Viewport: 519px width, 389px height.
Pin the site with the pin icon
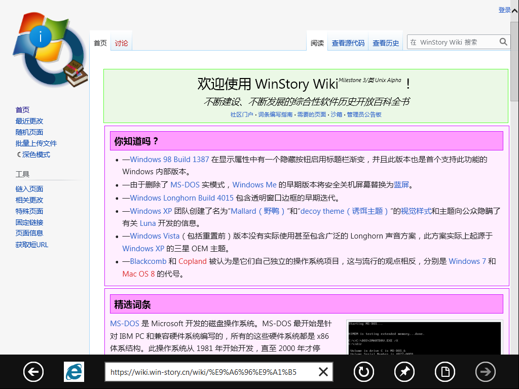click(404, 372)
